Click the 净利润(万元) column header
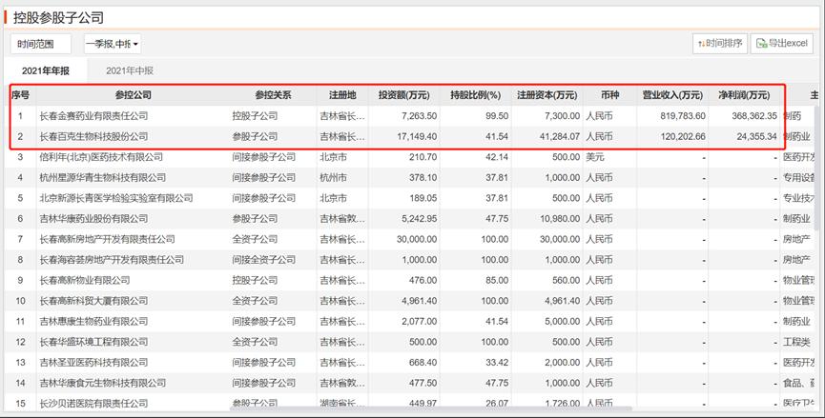The image size is (825, 418). click(x=744, y=95)
